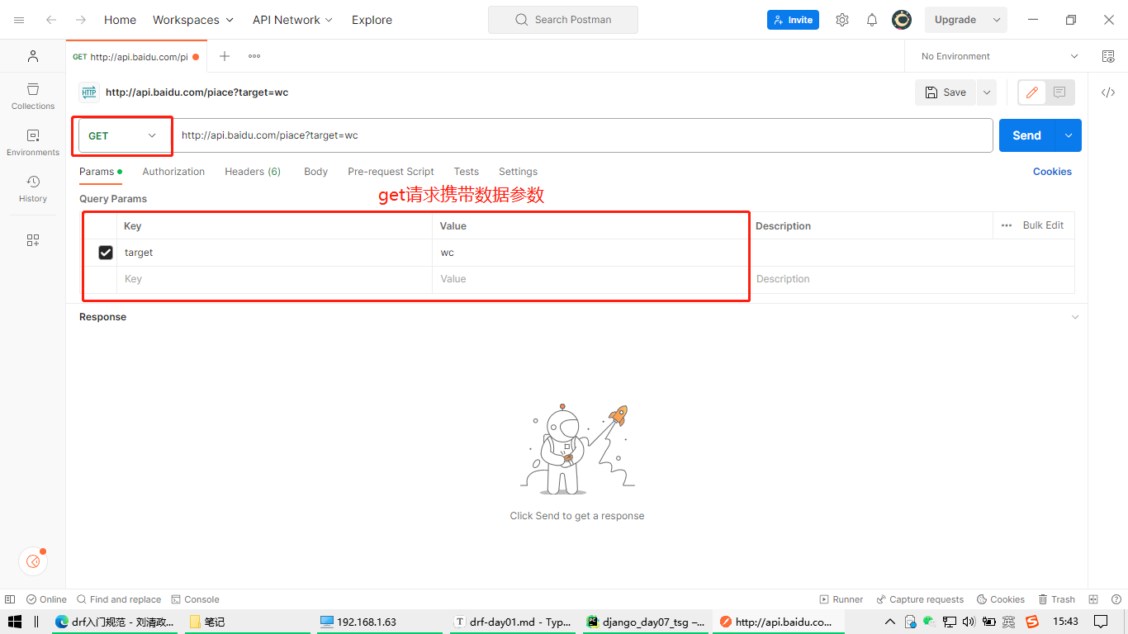Open the GET method dropdown
The image size is (1128, 634).
click(123, 135)
